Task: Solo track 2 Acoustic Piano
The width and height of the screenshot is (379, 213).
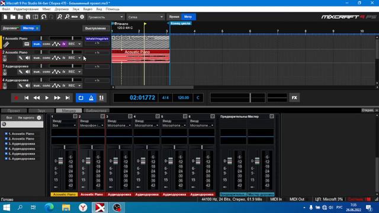Action: pos(46,58)
